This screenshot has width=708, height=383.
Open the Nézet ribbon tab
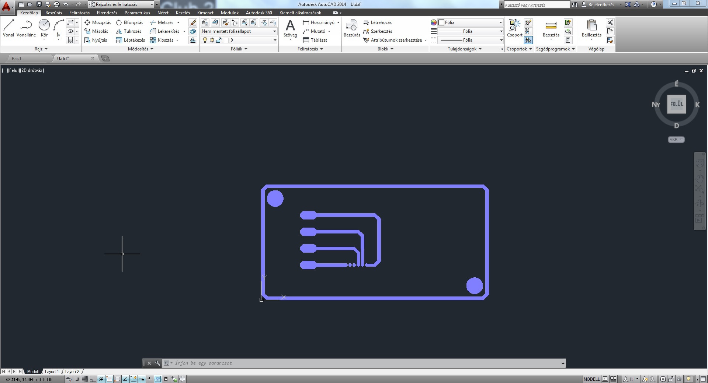[163, 13]
